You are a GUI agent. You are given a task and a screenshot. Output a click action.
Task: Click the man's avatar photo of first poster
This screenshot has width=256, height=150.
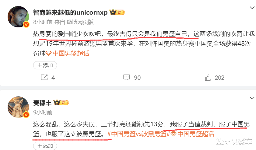18,17
